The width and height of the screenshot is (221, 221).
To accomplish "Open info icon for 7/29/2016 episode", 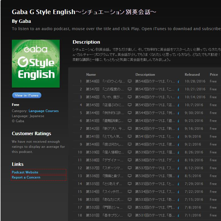I will coord(178,184).
